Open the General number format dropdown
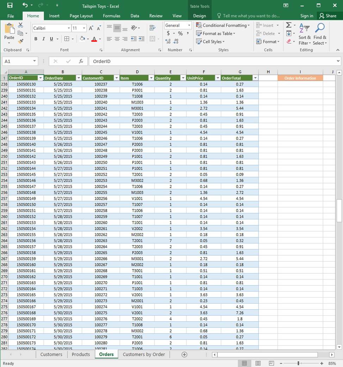The height and width of the screenshot is (367, 343). [x=189, y=25]
